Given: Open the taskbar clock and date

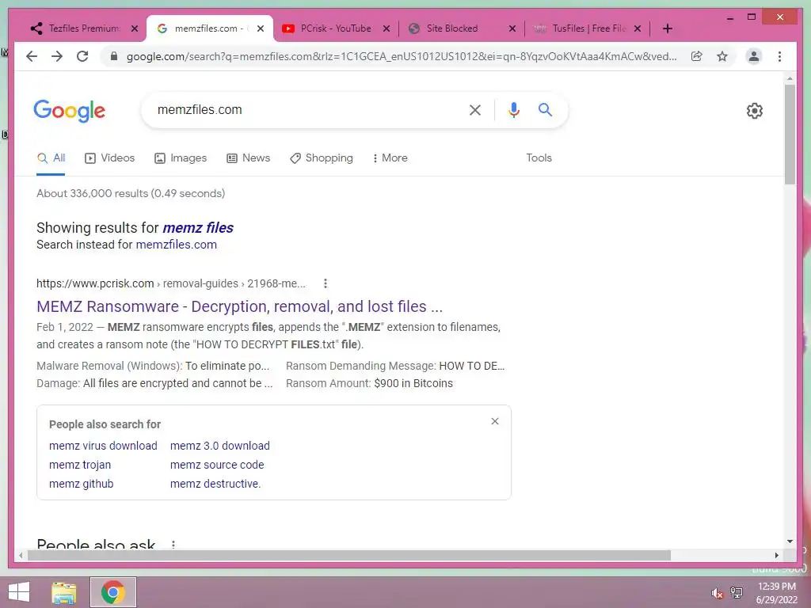Looking at the screenshot, I should coord(776,593).
